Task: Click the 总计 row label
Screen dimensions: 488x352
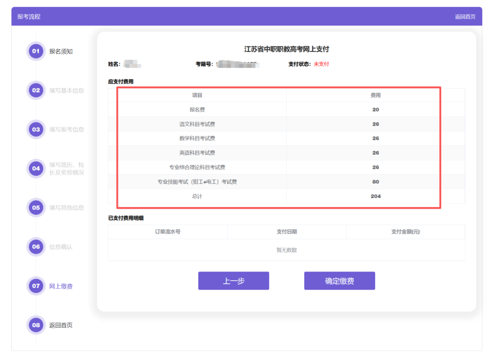Action: [x=197, y=196]
